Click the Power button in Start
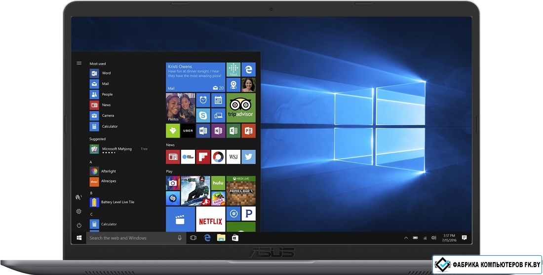Image resolution: width=543 pixels, height=275 pixels. (x=79, y=225)
